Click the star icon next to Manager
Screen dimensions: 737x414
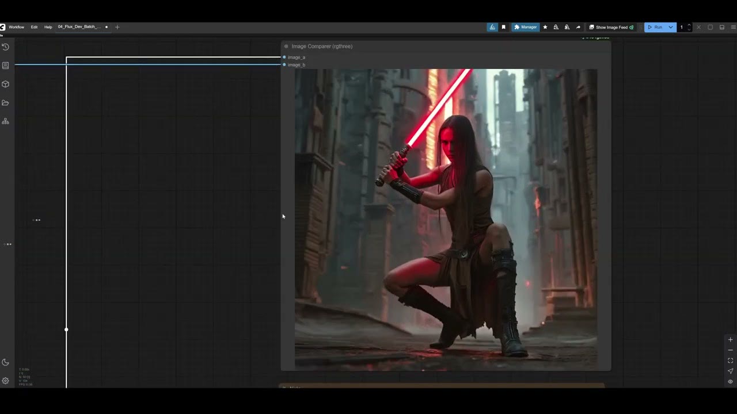[545, 27]
